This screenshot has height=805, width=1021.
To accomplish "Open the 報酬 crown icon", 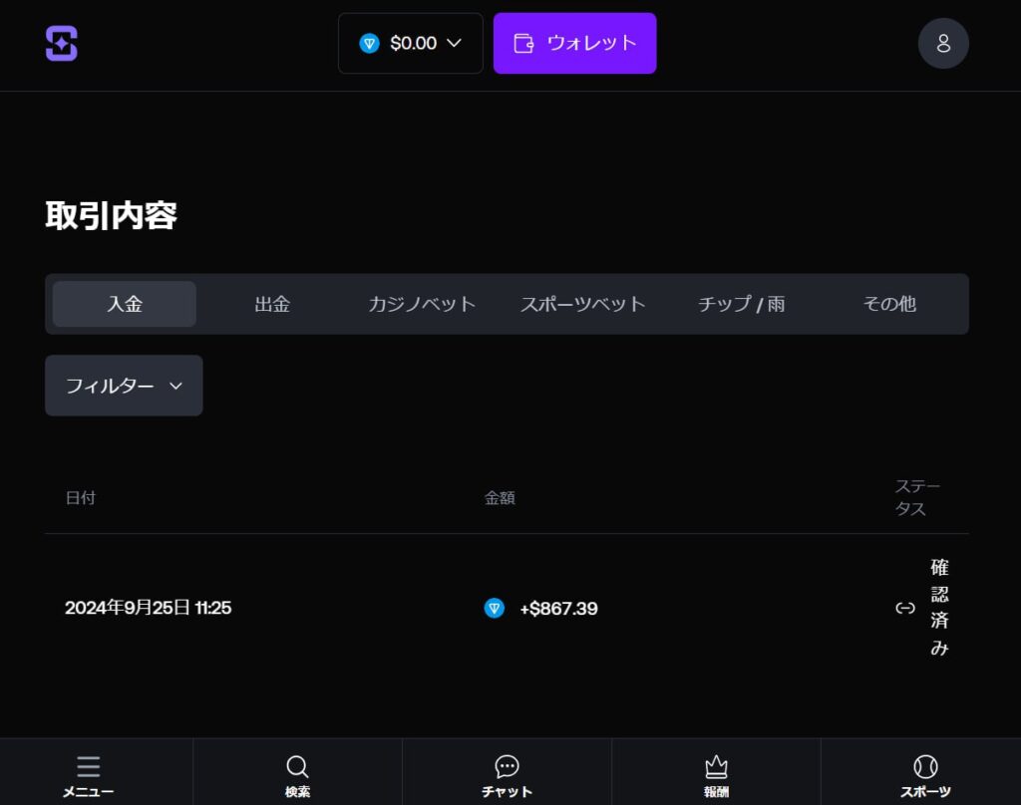I will [716, 766].
